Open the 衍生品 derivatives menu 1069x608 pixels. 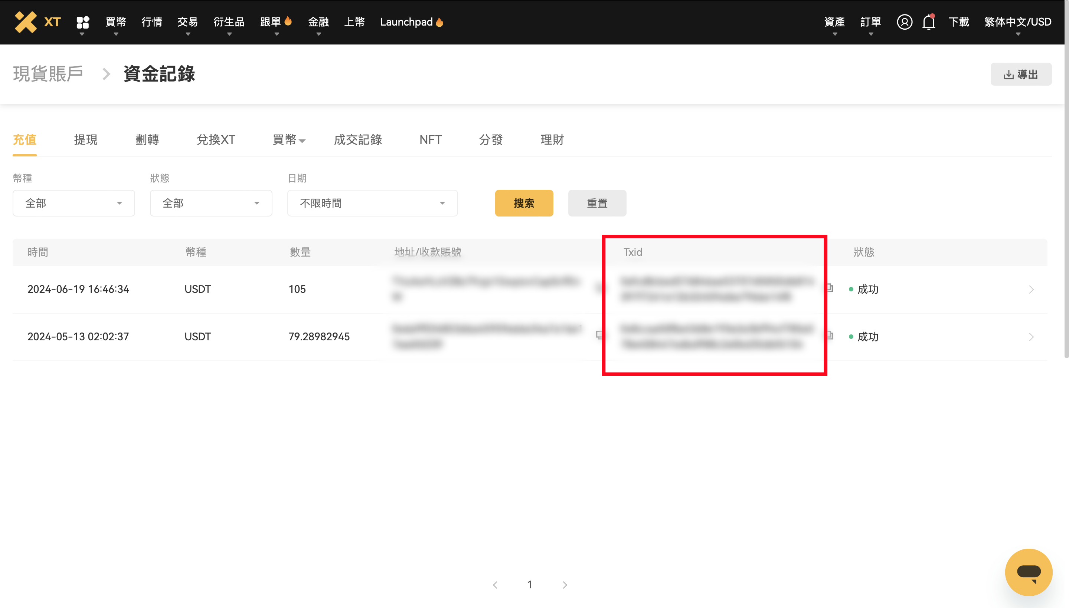click(229, 22)
